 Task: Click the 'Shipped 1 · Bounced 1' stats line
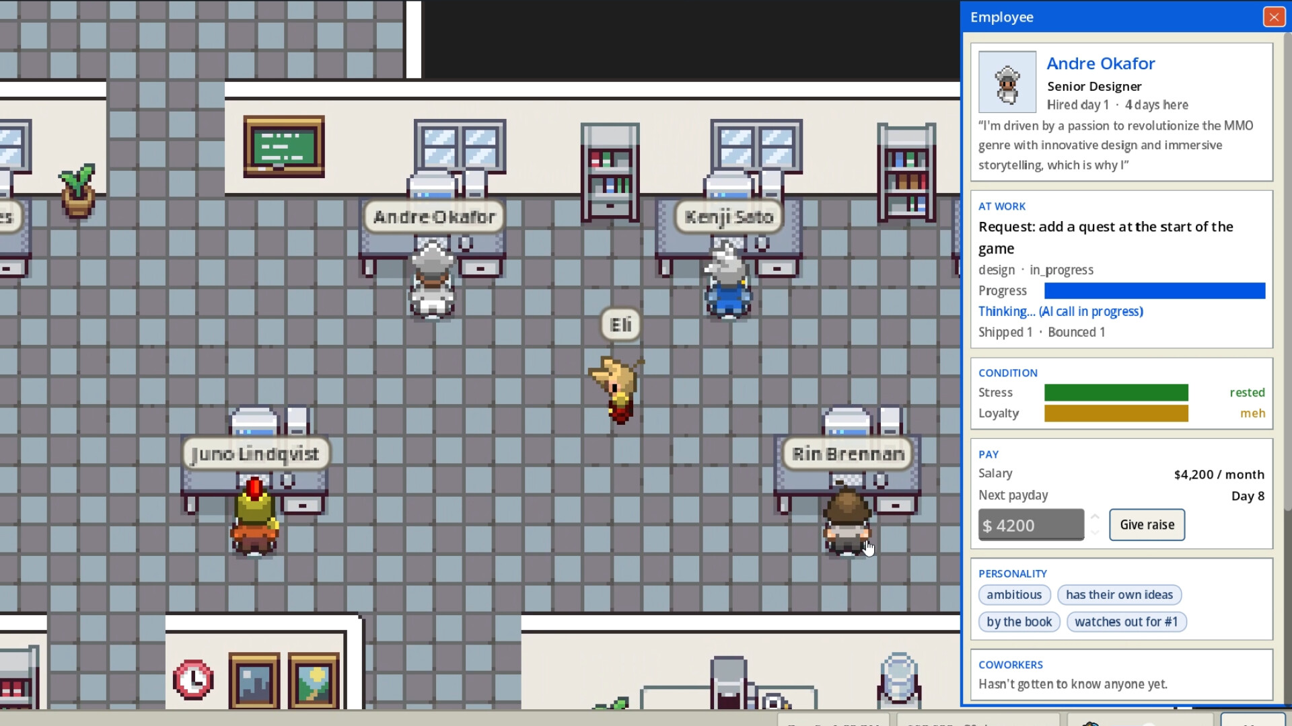coord(1042,332)
